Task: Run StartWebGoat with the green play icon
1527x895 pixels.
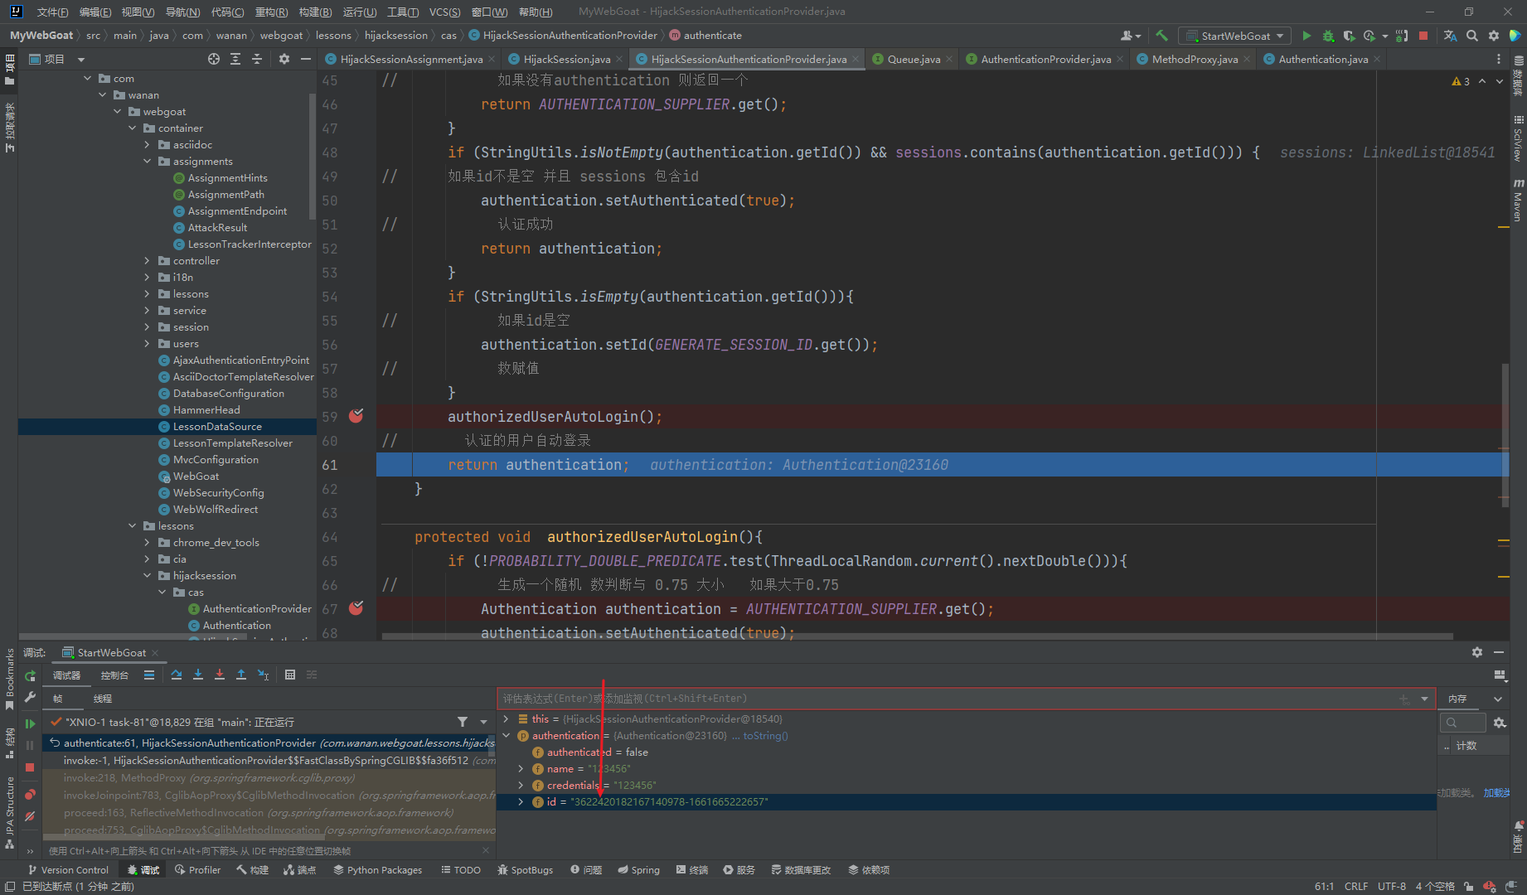Action: (x=1306, y=36)
